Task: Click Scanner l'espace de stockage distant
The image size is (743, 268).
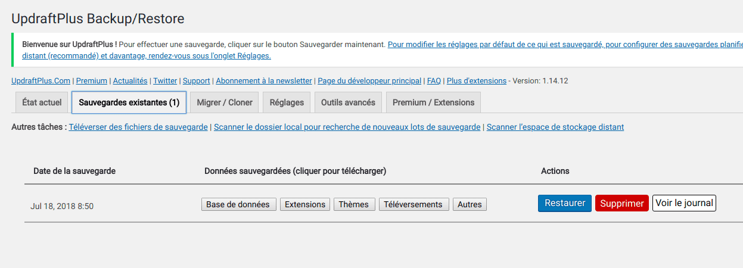Action: (555, 127)
